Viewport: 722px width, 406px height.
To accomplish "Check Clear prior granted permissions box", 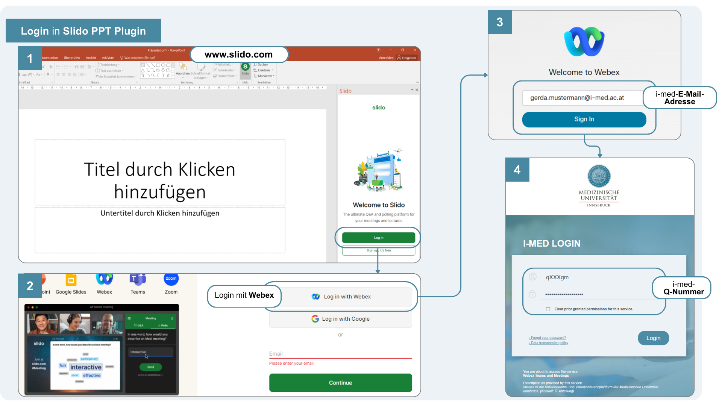I will (548, 309).
